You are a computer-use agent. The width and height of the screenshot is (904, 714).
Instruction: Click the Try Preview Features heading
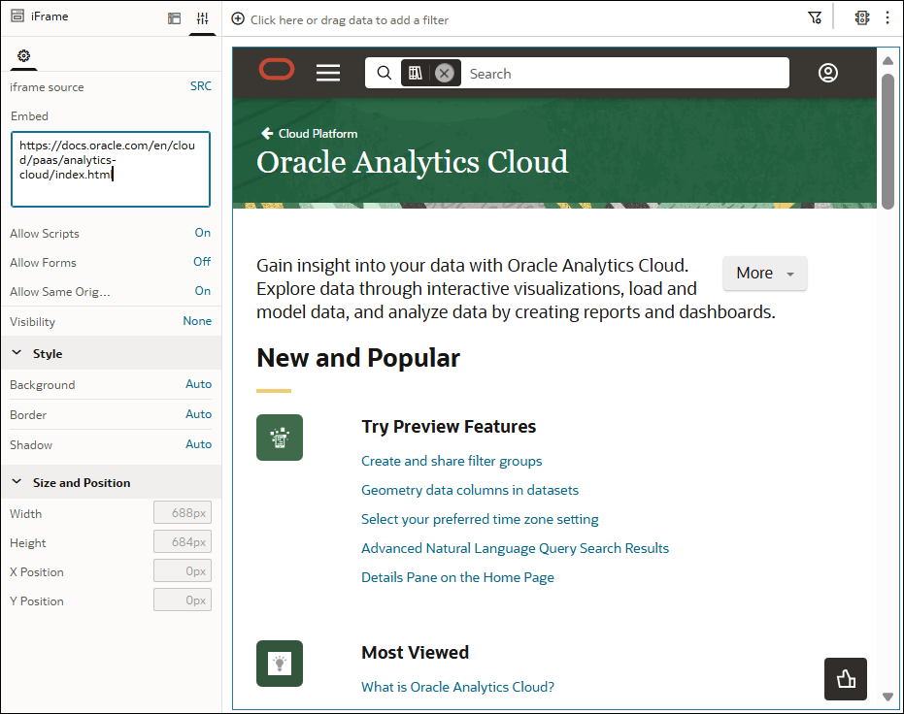click(x=449, y=427)
